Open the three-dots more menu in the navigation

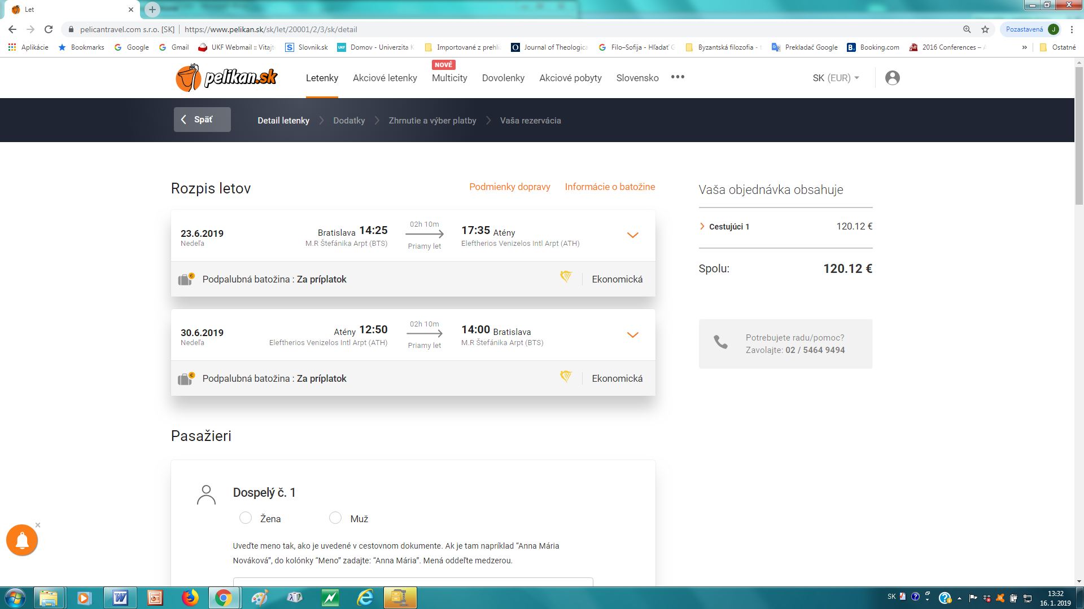click(677, 77)
